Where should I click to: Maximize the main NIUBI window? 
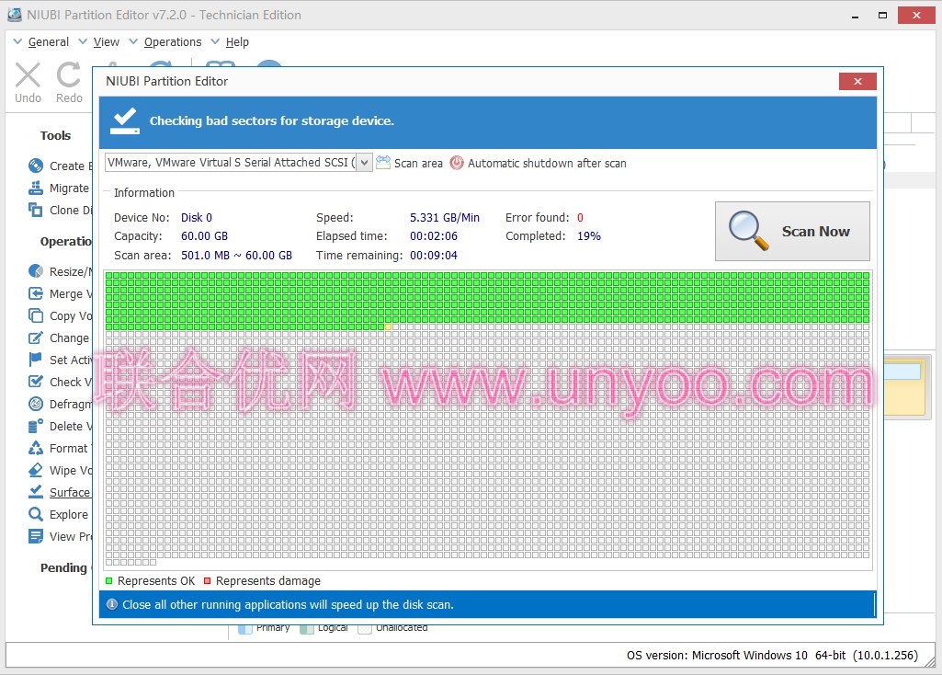tap(882, 15)
